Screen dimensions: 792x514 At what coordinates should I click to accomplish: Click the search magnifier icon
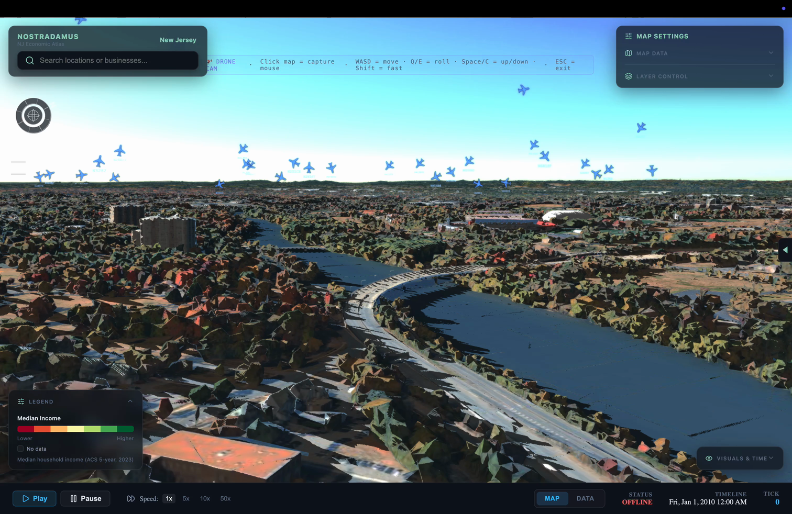coord(30,61)
